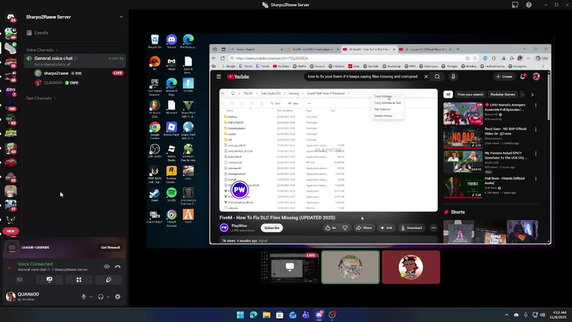This screenshot has width=572, height=322.
Task: Mute the microphone
Action: coord(84,297)
